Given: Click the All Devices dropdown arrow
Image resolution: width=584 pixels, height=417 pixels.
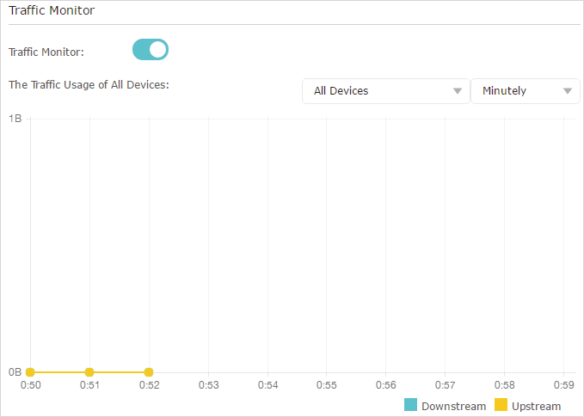Looking at the screenshot, I should (458, 91).
